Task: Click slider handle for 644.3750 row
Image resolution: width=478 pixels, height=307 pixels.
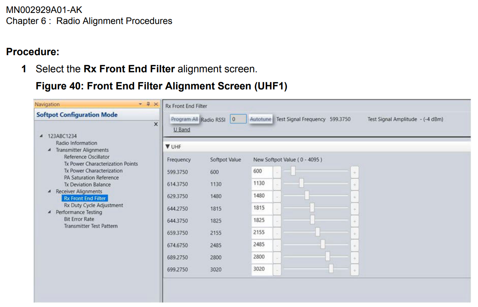Action: (x=313, y=220)
